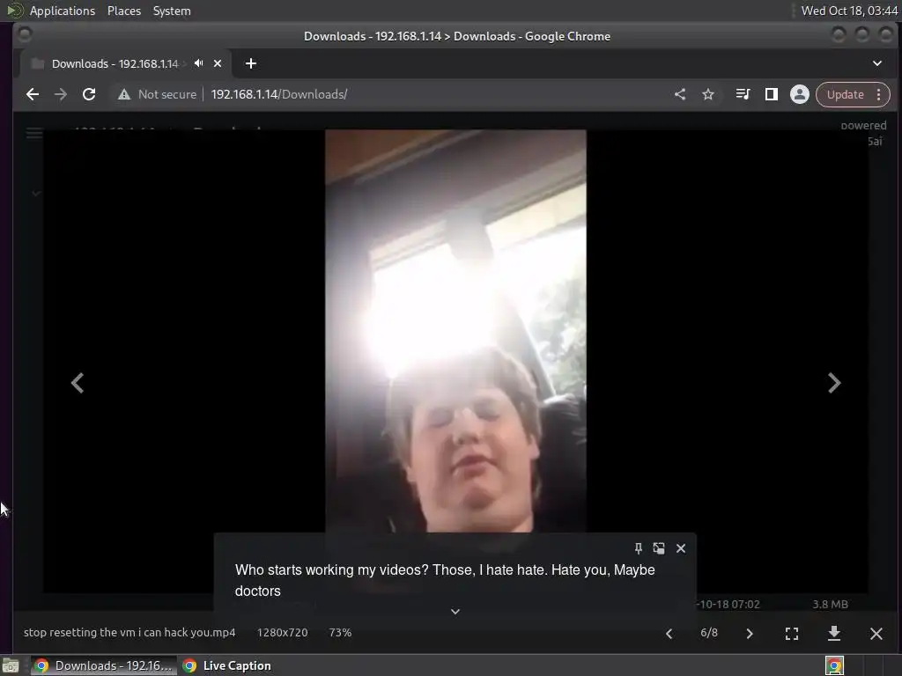Switch to Live Caption taskbar entry
The width and height of the screenshot is (902, 676).
pos(226,665)
